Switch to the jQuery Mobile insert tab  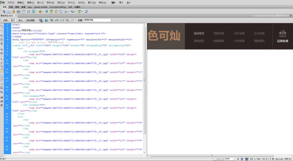click(x=41, y=7)
